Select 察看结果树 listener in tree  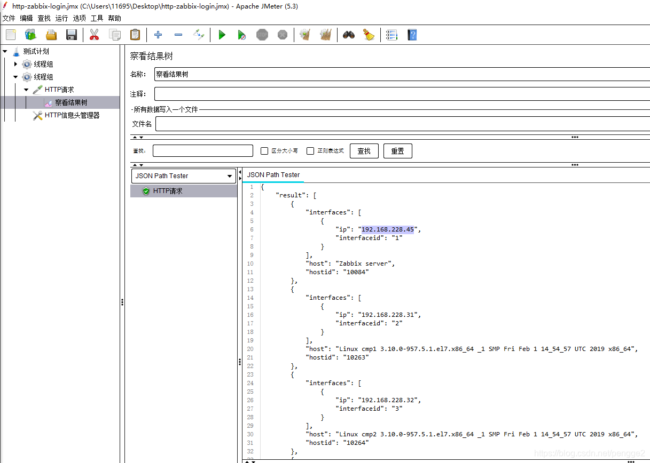(x=71, y=102)
